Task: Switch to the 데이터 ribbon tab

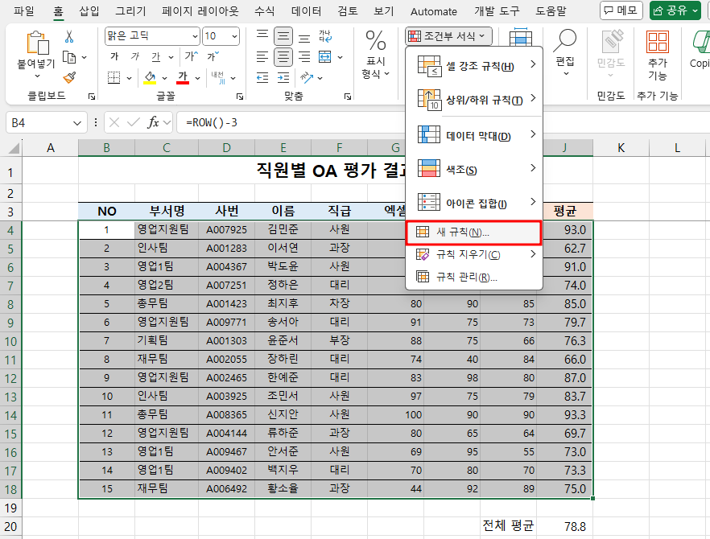Action: [x=306, y=11]
